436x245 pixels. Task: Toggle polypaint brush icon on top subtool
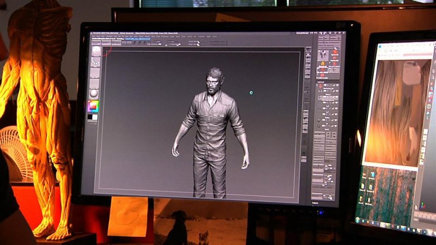tap(334, 85)
